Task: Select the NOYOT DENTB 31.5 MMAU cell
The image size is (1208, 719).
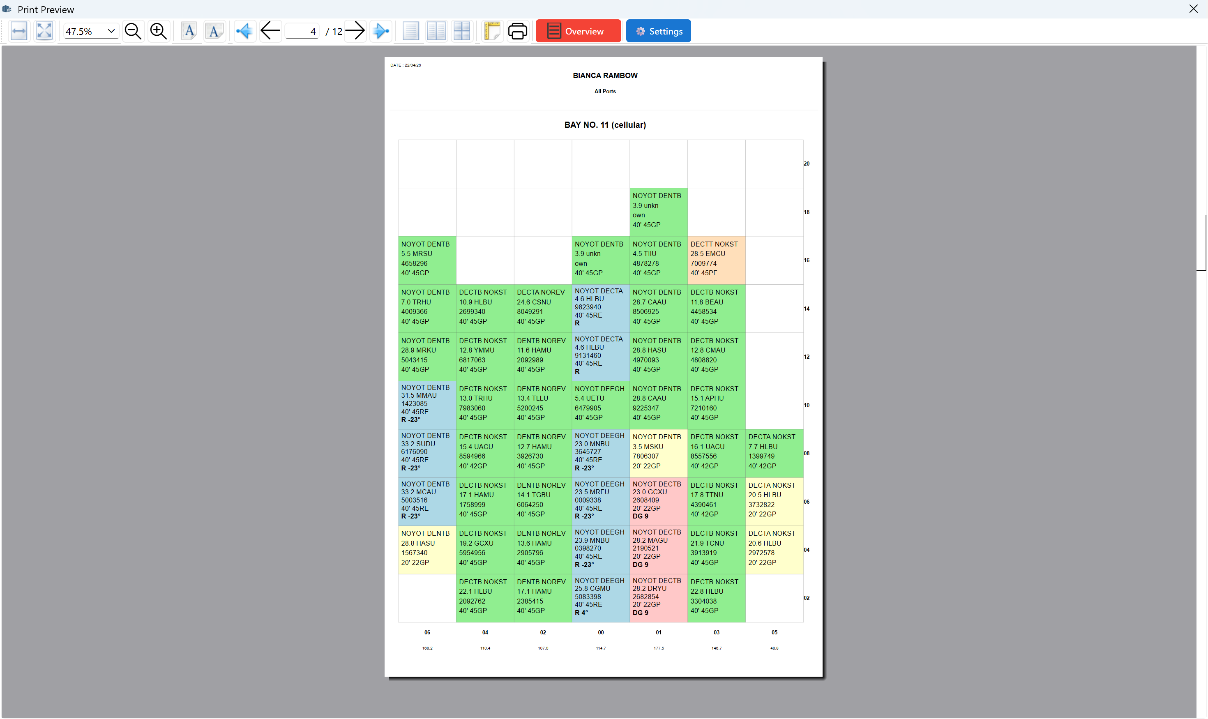Action: (x=427, y=405)
